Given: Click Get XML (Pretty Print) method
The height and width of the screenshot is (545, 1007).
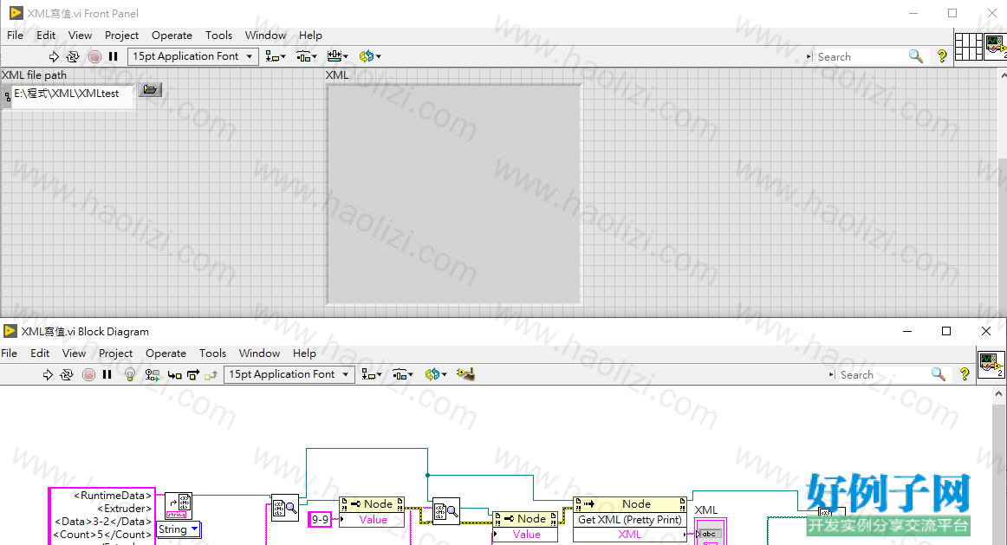Looking at the screenshot, I should tap(629, 519).
